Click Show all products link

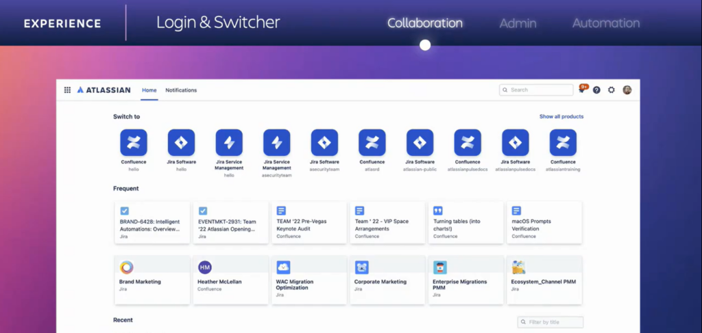pos(561,116)
